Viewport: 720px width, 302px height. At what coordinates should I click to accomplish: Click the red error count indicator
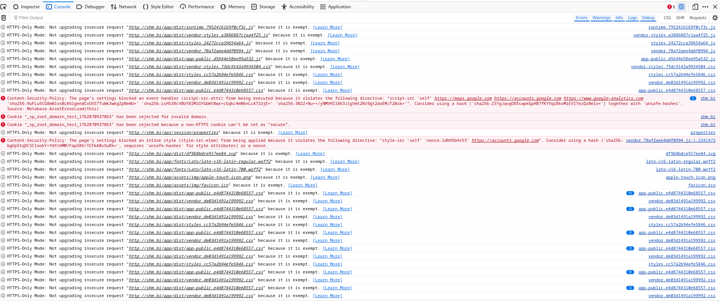pos(671,7)
